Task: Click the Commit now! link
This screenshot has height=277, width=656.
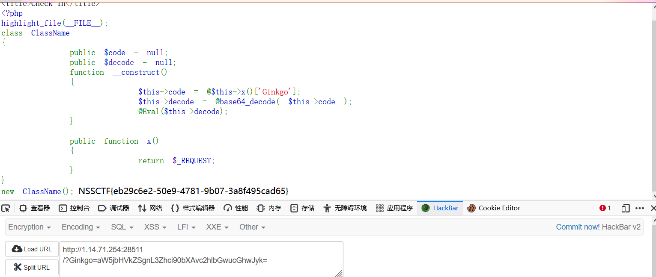Action: [x=578, y=227]
